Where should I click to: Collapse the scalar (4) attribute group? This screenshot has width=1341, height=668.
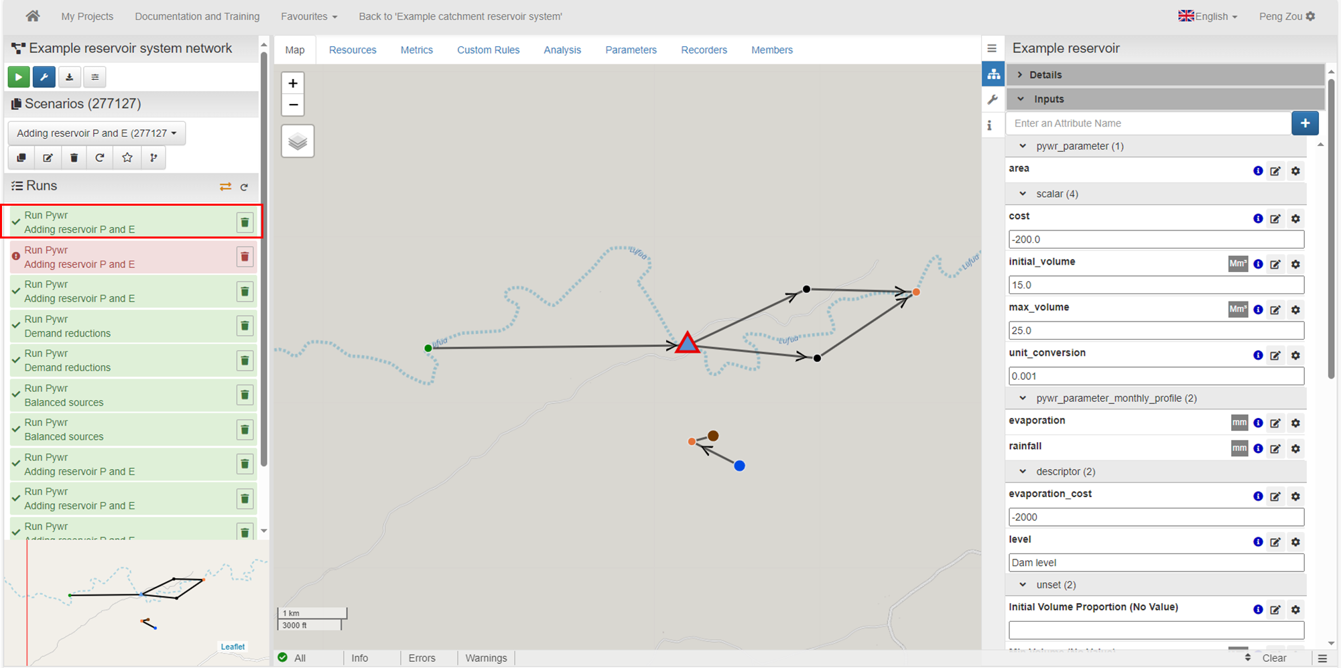(1023, 194)
